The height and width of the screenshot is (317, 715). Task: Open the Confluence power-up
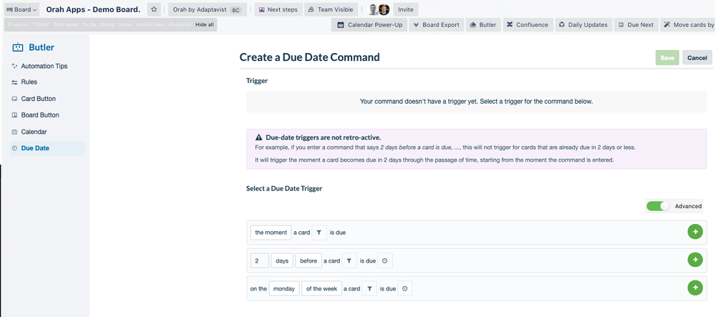coord(528,25)
